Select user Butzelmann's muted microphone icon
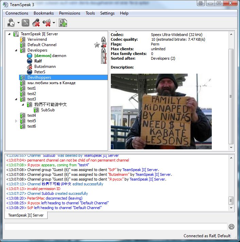This screenshot has height=242, width=240. pyautogui.click(x=30, y=67)
